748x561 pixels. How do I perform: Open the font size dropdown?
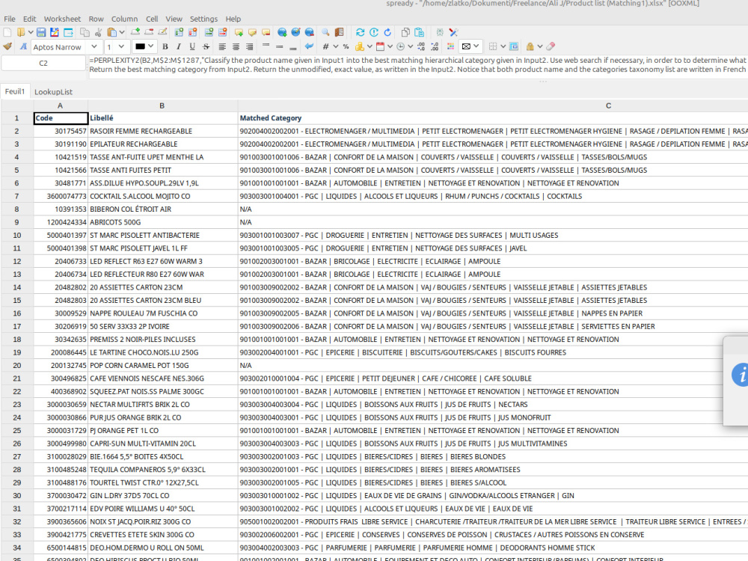(x=121, y=46)
